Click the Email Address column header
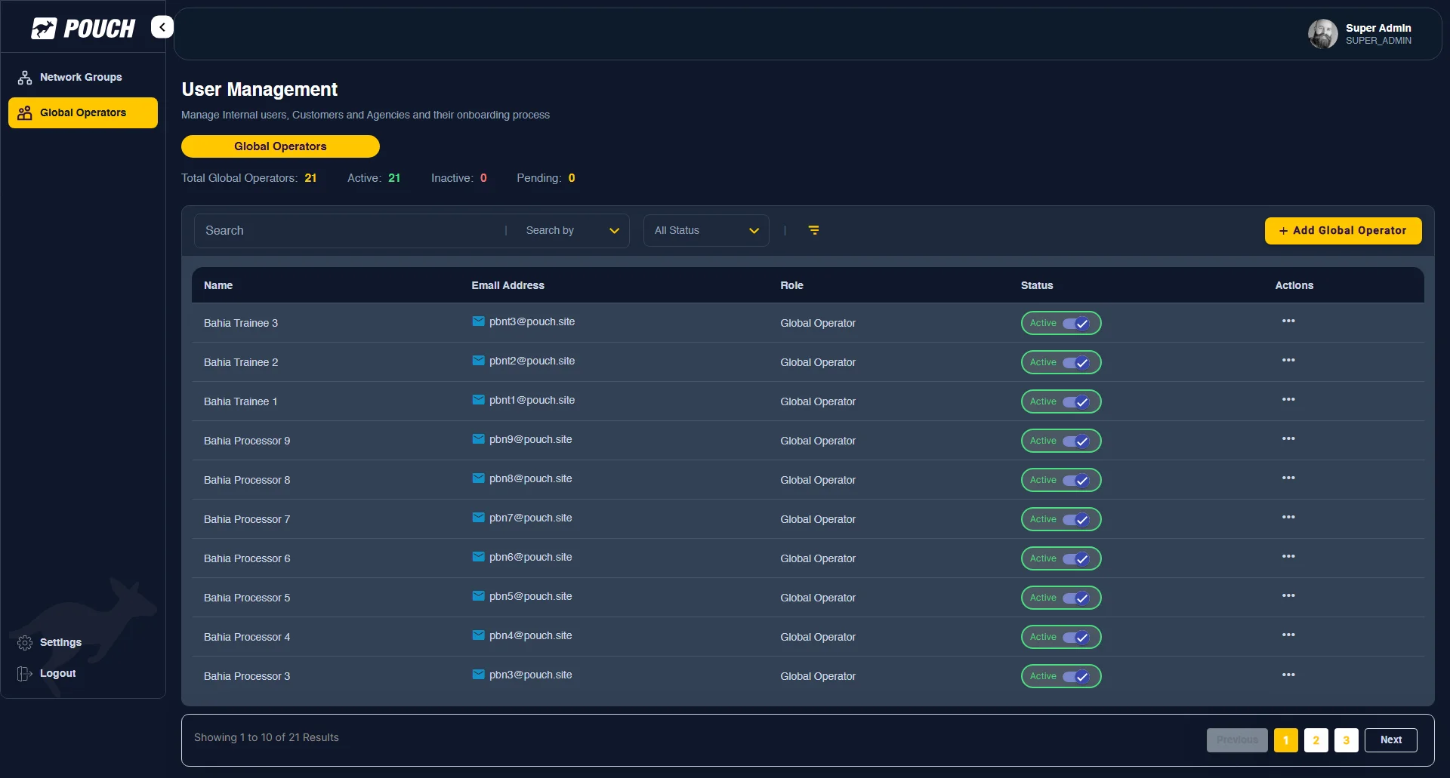 click(x=507, y=285)
